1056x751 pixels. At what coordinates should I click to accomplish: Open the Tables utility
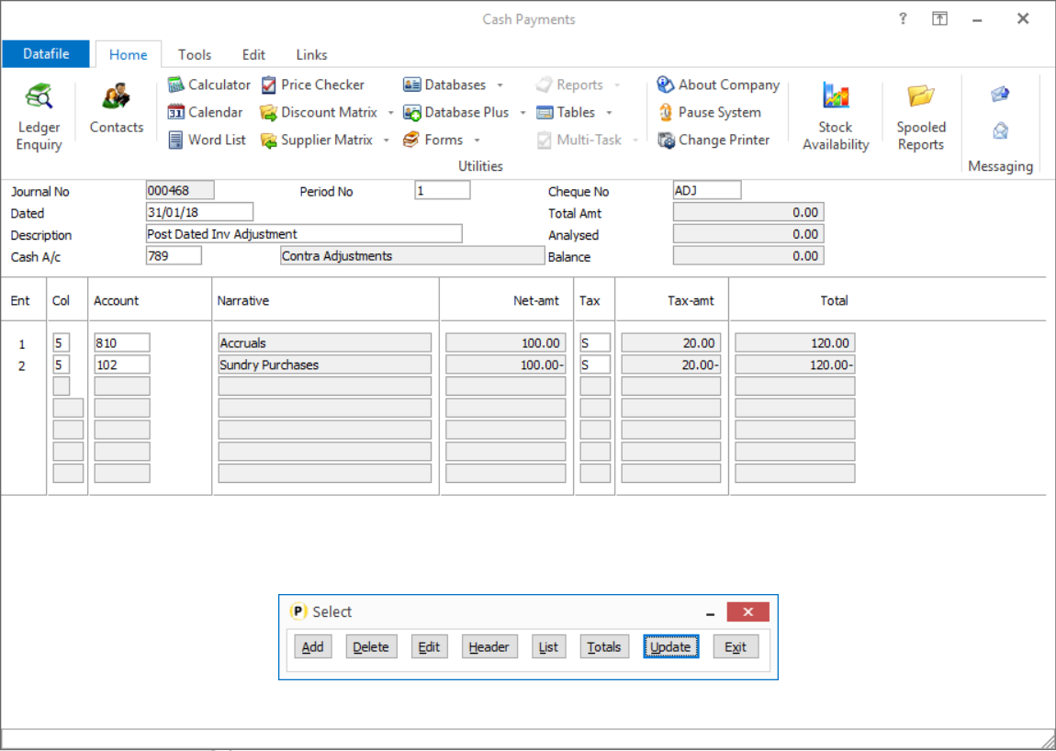click(x=566, y=113)
